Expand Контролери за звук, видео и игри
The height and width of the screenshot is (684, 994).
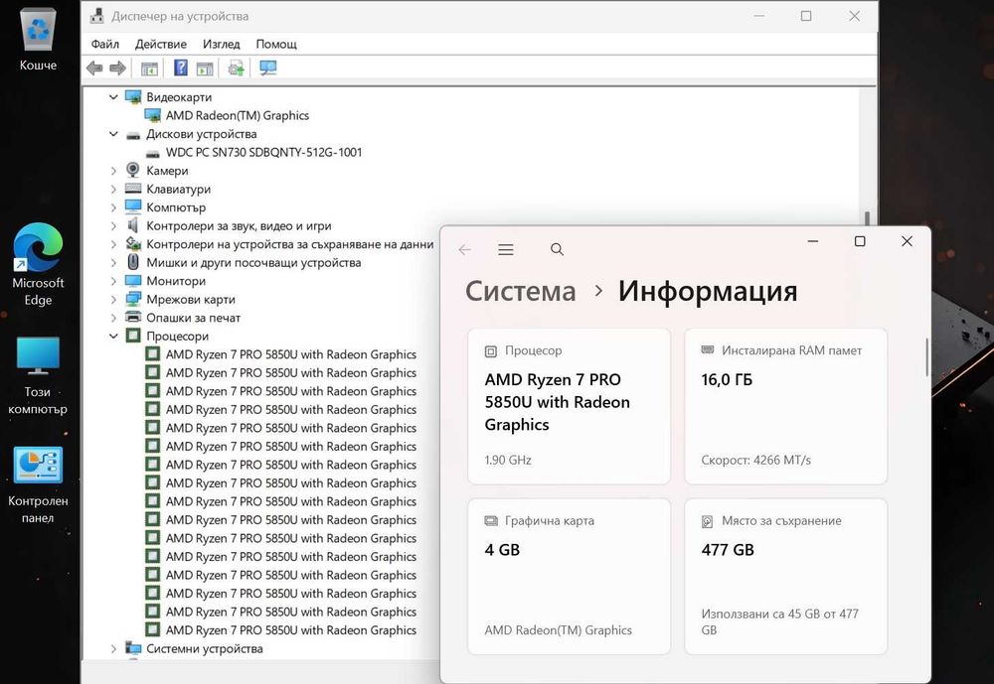(x=113, y=225)
